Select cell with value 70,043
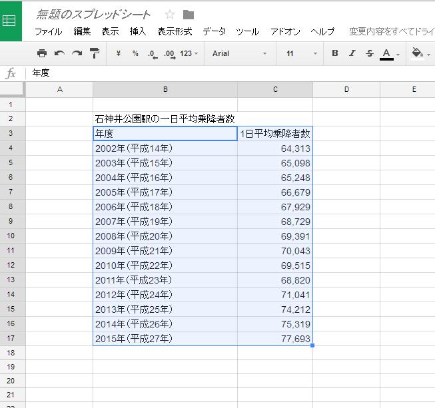This screenshot has width=435, height=408. (x=275, y=251)
